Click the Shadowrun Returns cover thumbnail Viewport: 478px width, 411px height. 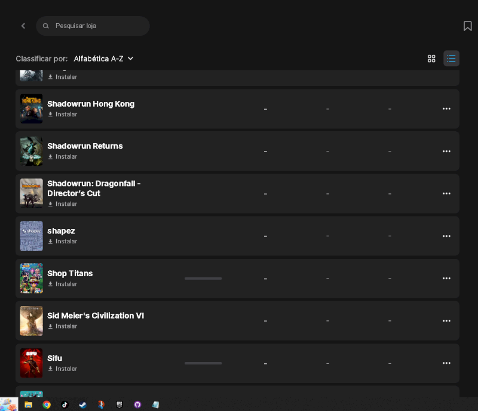click(32, 152)
